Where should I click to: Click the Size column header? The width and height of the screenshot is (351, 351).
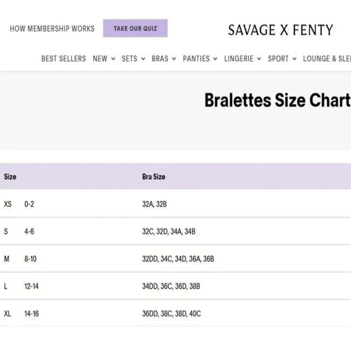[10, 177]
